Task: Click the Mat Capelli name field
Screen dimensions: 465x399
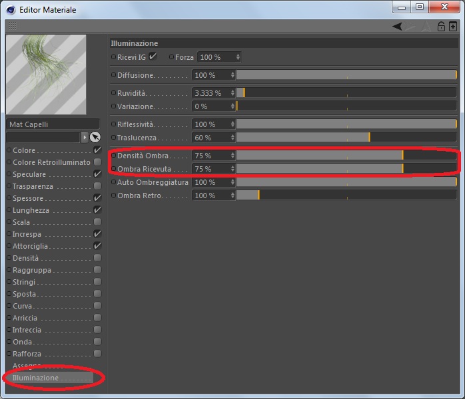Action: coord(53,124)
